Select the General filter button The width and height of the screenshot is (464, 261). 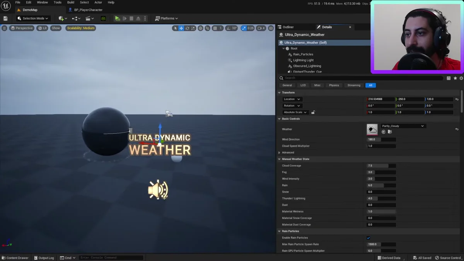(x=287, y=85)
